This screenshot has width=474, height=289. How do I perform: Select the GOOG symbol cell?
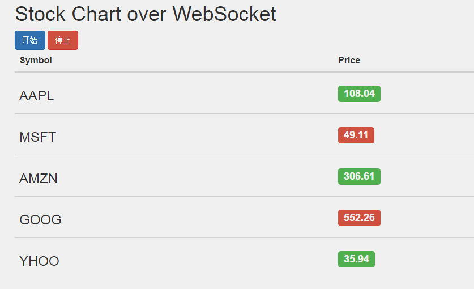[x=40, y=220]
